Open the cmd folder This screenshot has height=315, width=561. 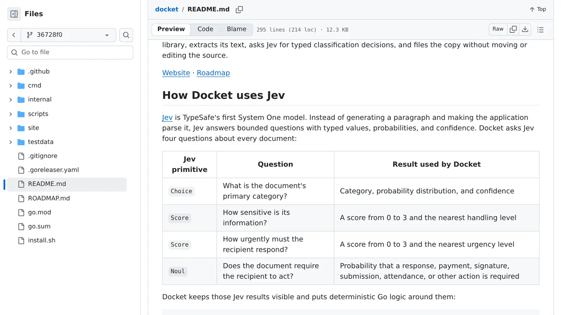pos(35,86)
